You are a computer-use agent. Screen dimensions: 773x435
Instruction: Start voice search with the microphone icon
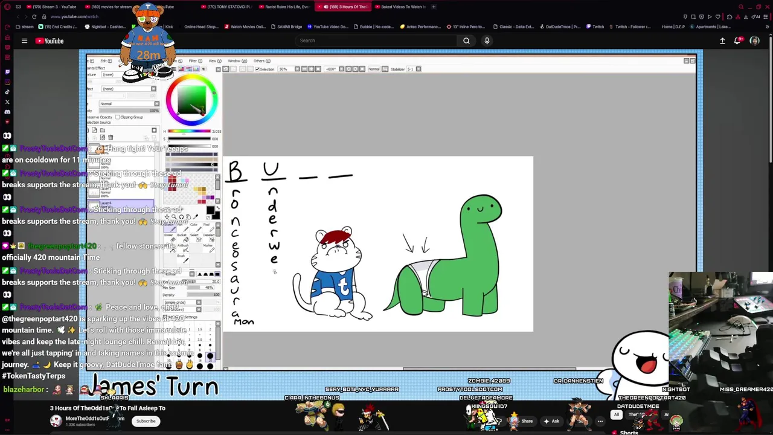[487, 40]
